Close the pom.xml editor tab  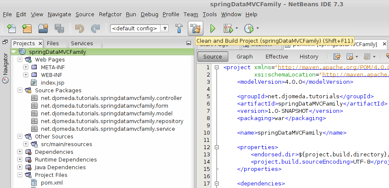384,44
